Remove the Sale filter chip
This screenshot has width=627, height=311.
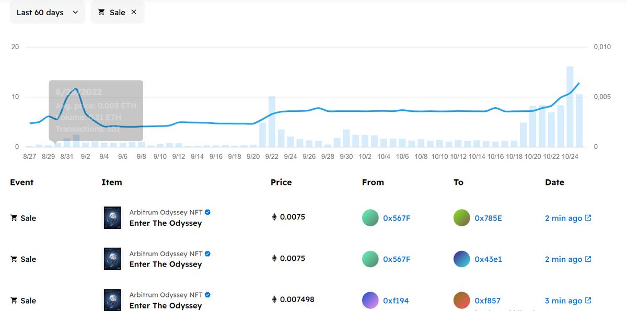tap(134, 12)
